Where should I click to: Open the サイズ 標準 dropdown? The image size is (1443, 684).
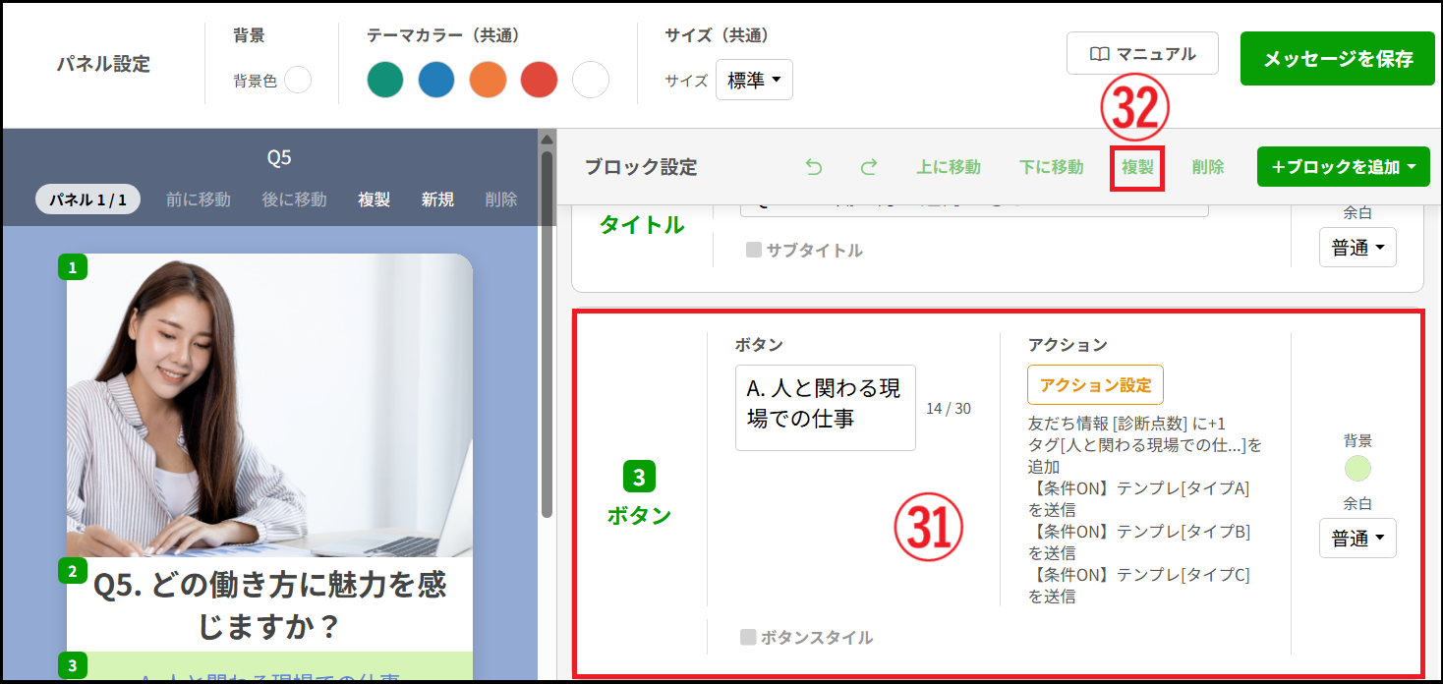[754, 81]
